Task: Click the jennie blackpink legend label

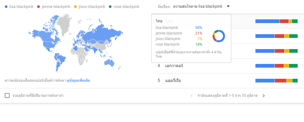Action: pos(56,7)
